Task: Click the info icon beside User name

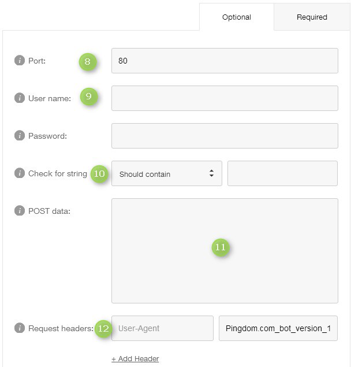Action: coord(20,98)
